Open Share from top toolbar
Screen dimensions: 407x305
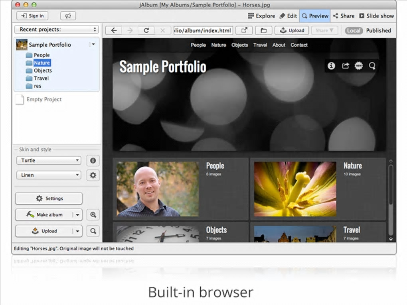(344, 16)
